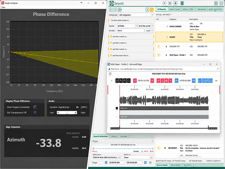Stop playback in the NOA Player

[162, 81]
